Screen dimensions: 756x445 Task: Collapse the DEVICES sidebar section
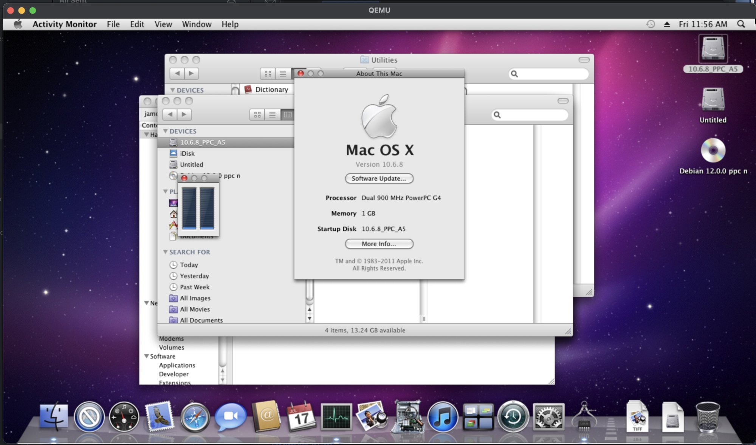coord(166,131)
